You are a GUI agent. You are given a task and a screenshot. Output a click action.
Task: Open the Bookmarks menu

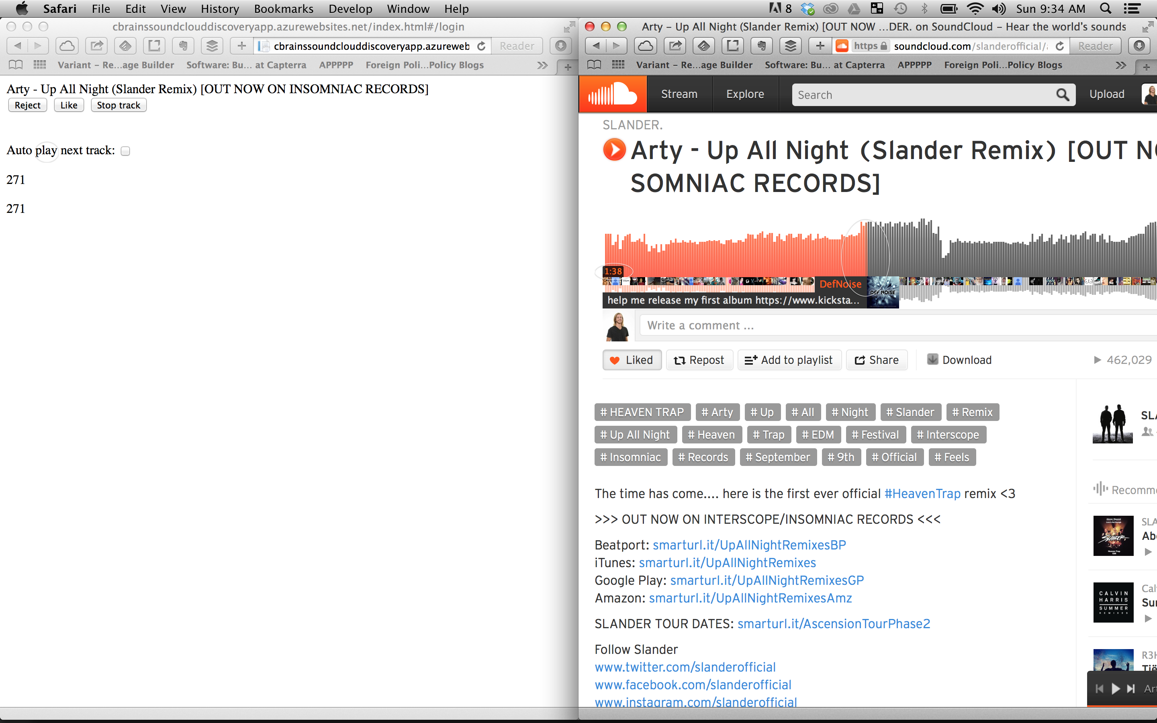[x=284, y=8]
